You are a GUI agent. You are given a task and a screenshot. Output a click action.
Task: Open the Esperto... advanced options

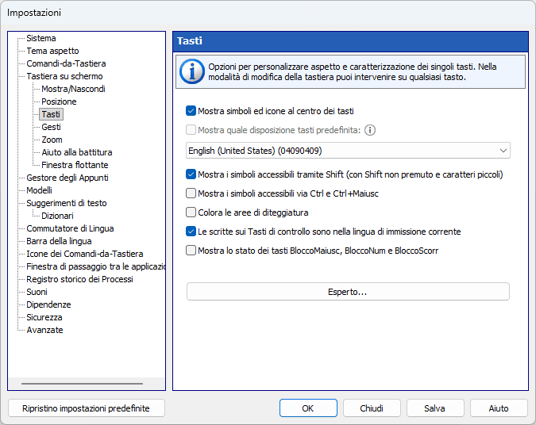point(348,292)
